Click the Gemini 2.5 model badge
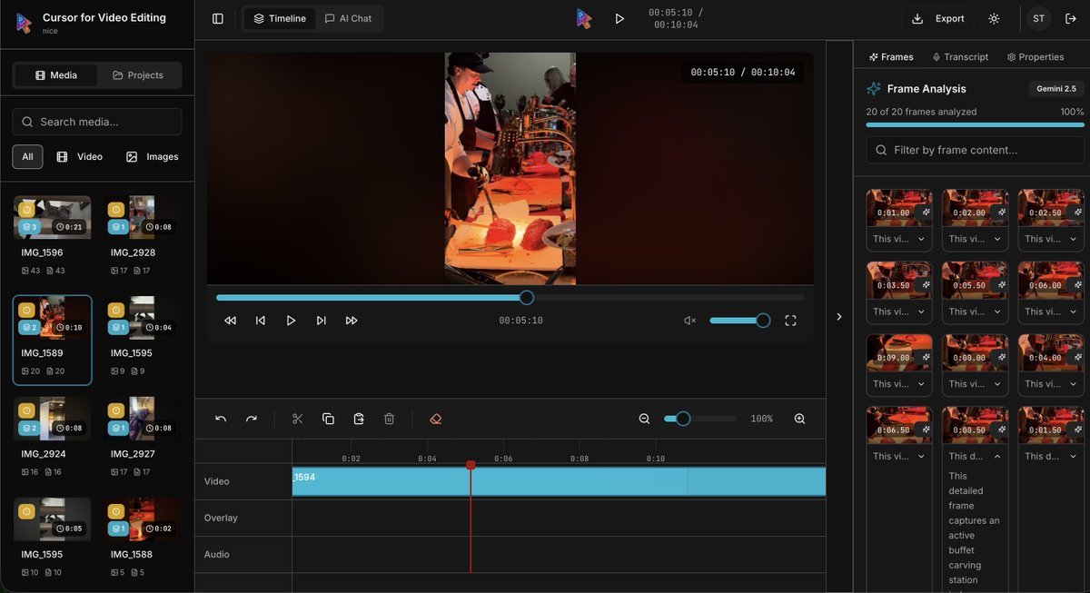The height and width of the screenshot is (593, 1090). click(1056, 89)
